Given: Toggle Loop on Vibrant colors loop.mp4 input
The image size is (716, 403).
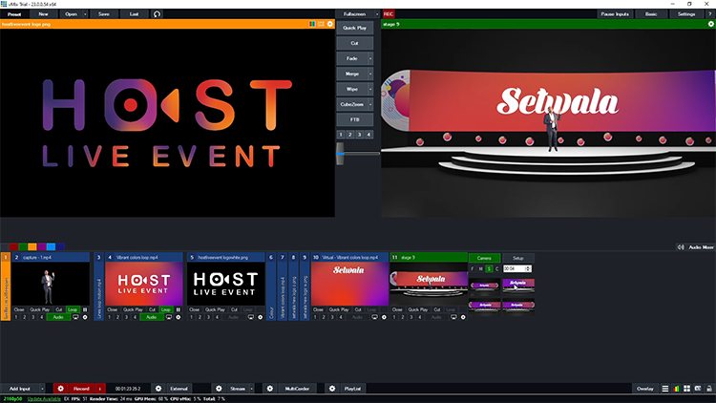Looking at the screenshot, I should click(166, 310).
